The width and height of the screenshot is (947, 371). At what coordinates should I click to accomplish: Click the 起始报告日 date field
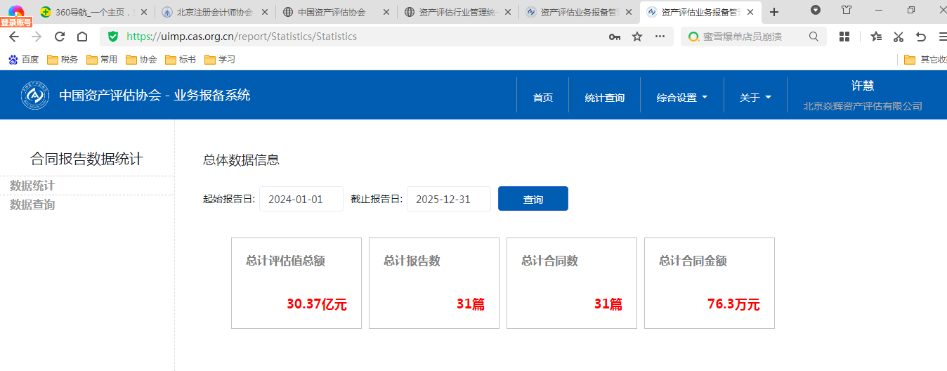tap(301, 199)
